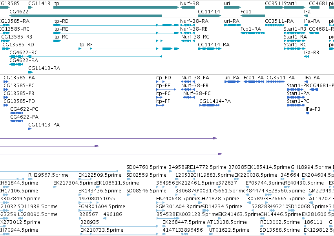The height and width of the screenshot is (236, 334).
Task: Click the SD11938.5prime EST label
Action: (38, 207)
